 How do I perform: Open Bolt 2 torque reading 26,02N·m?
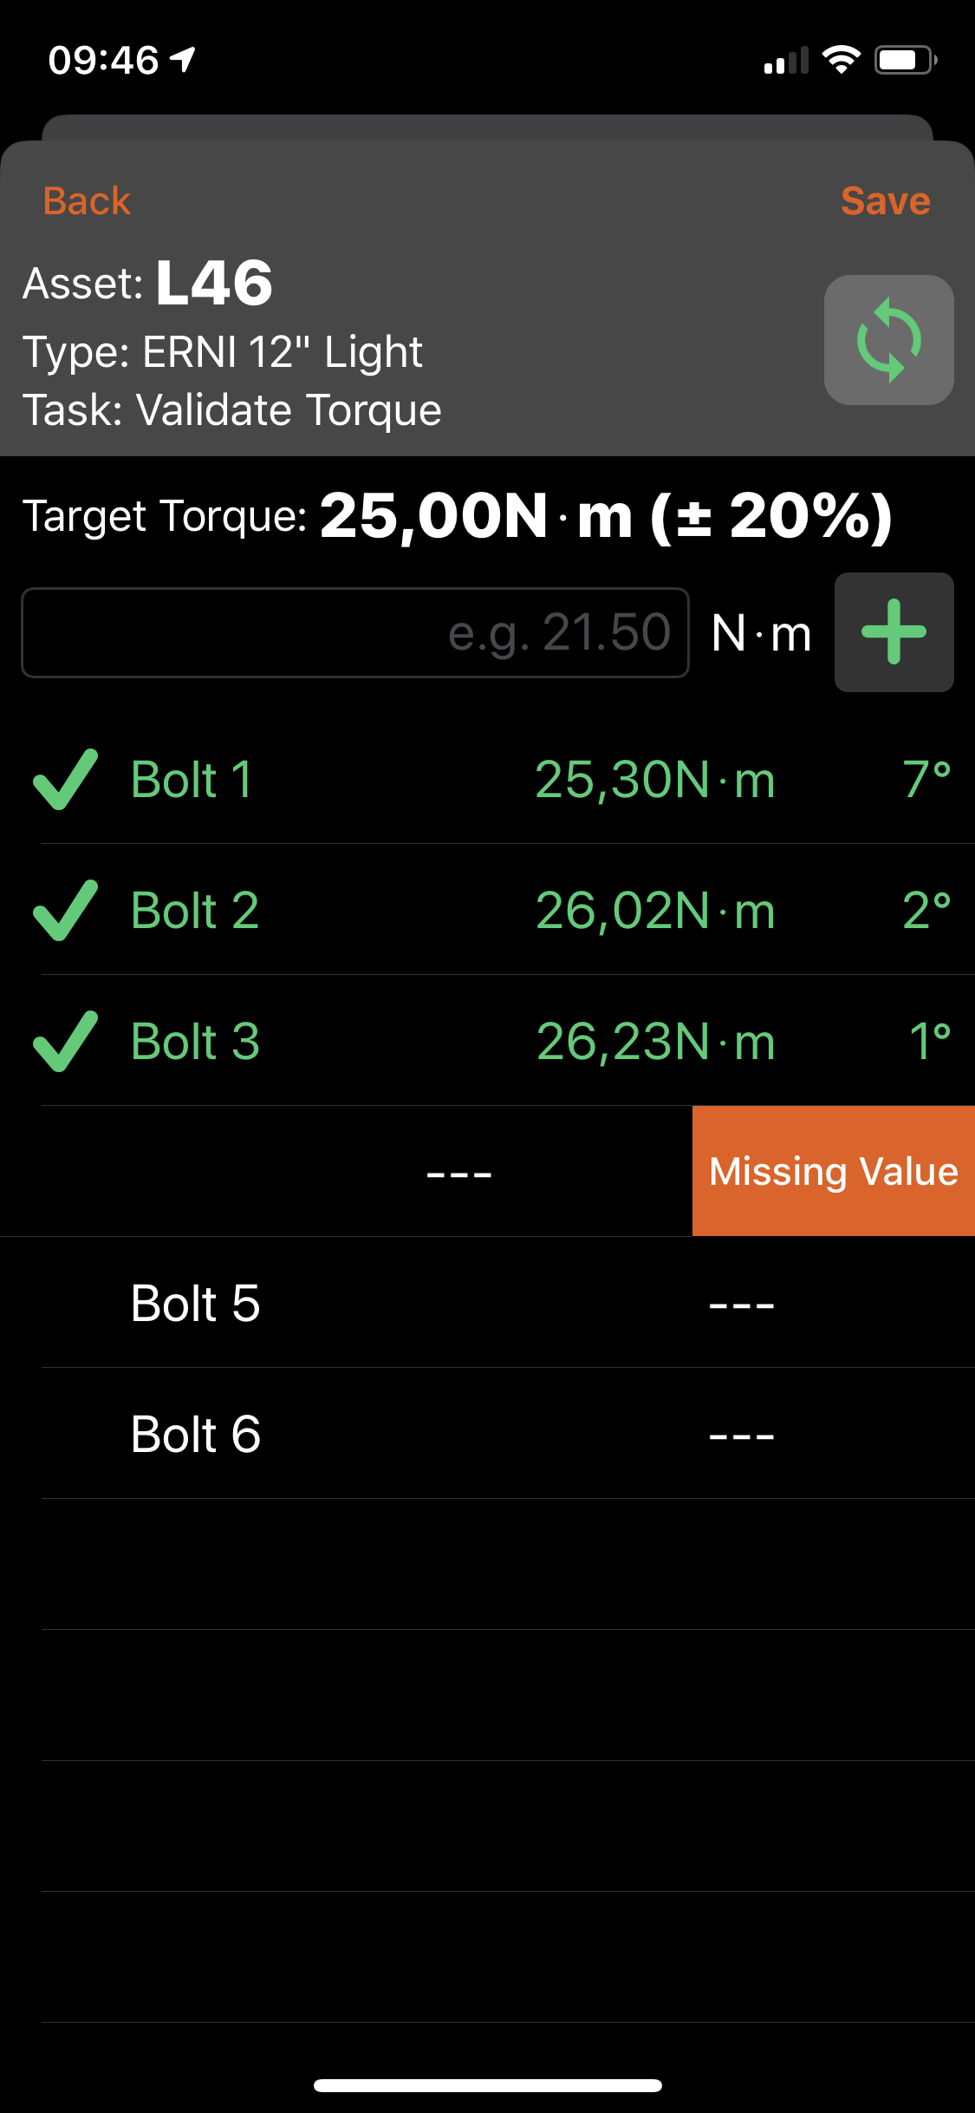[654, 910]
